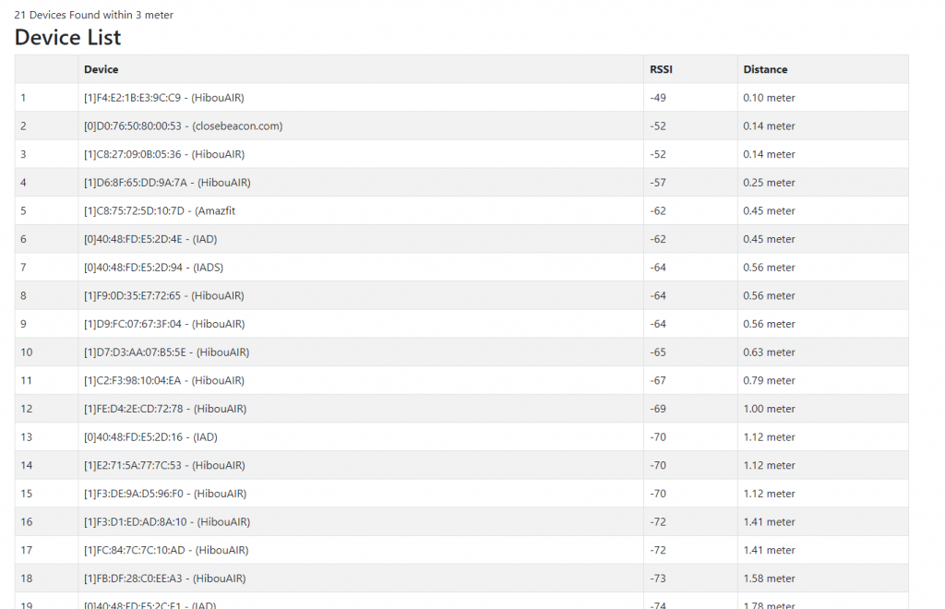
Task: Click the -49 RSSI value
Action: (x=658, y=98)
